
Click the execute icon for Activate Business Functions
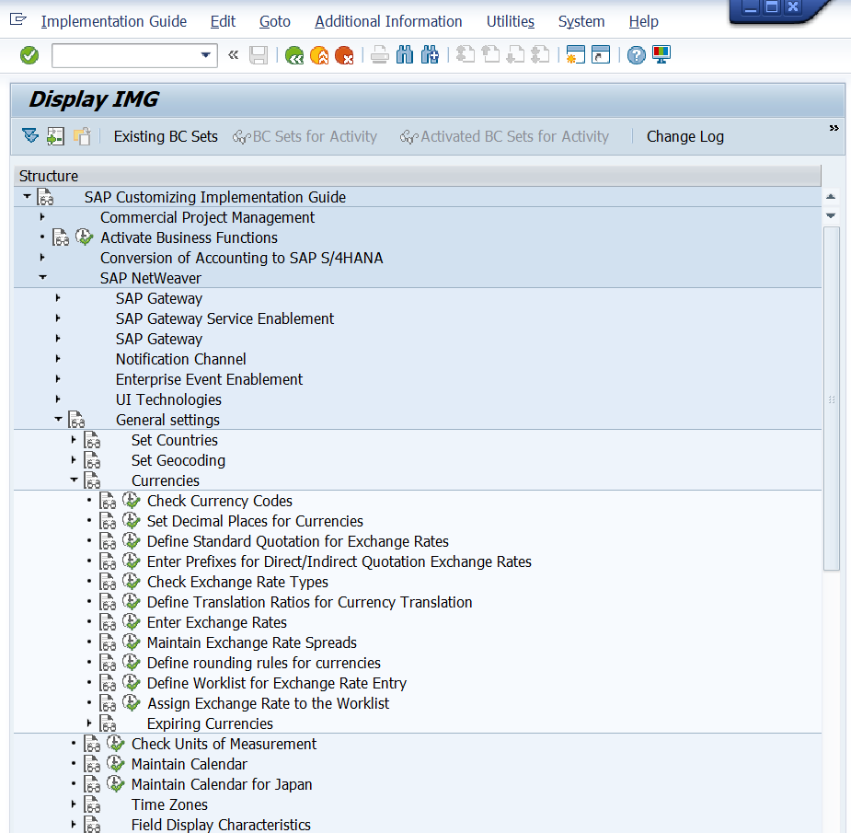click(84, 237)
